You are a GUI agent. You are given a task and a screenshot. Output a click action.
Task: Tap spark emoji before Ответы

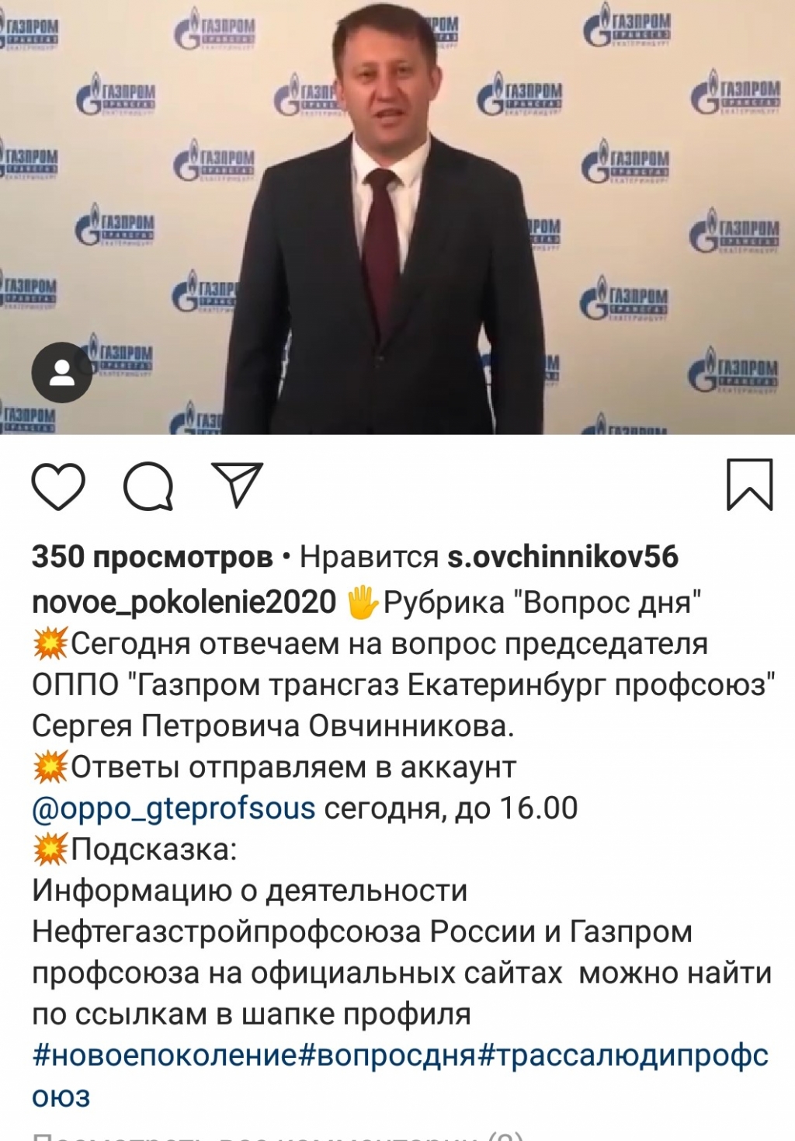pyautogui.click(x=50, y=767)
